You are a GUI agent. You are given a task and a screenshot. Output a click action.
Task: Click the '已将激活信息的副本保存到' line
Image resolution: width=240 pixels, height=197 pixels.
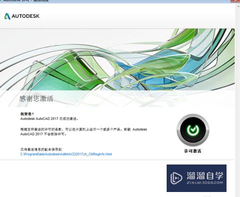tap(41, 149)
